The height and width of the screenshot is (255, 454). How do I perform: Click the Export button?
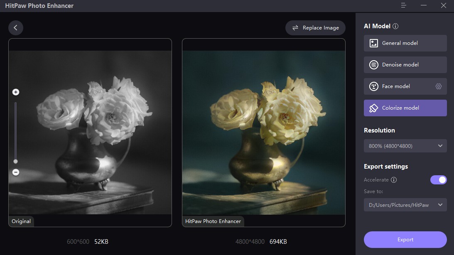pyautogui.click(x=405, y=240)
